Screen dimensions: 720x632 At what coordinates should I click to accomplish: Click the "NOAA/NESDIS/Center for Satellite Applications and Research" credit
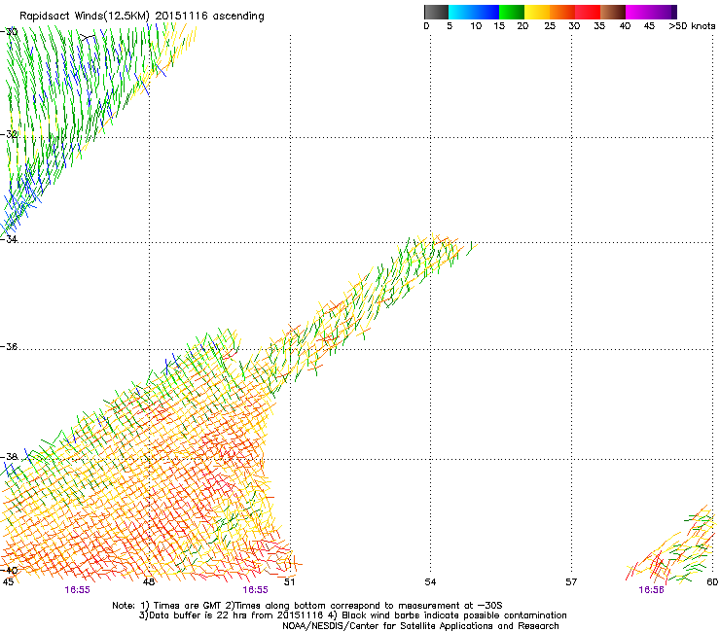point(420,625)
